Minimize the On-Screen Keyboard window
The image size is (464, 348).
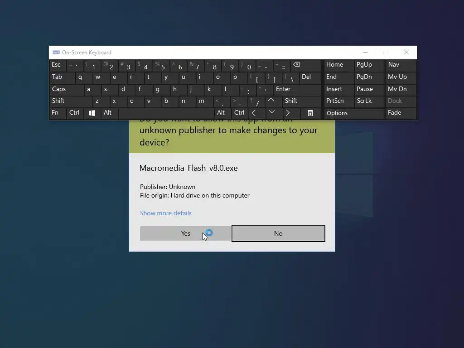365,53
